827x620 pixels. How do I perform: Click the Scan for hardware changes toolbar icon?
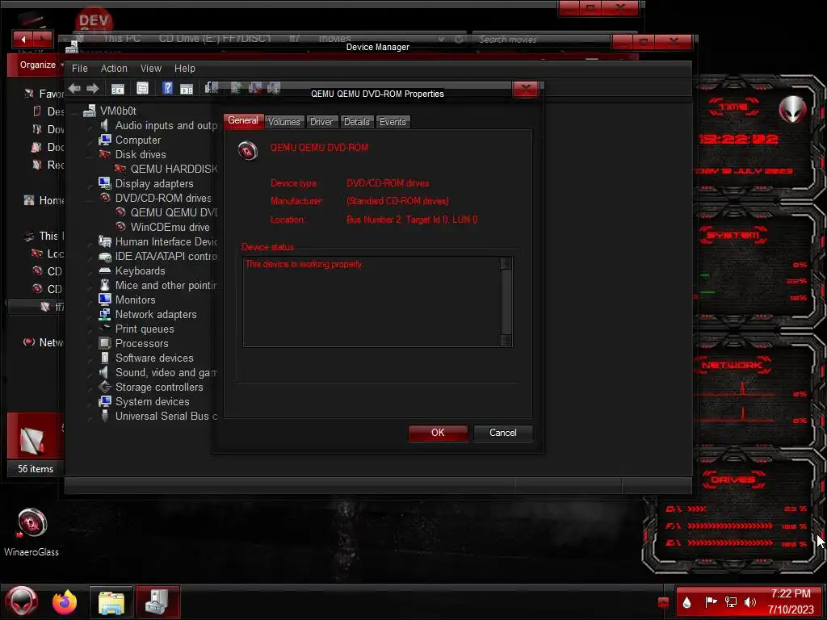pos(212,88)
